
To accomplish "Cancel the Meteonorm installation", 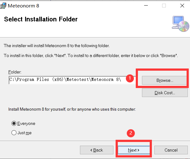I will tap(171, 150).
